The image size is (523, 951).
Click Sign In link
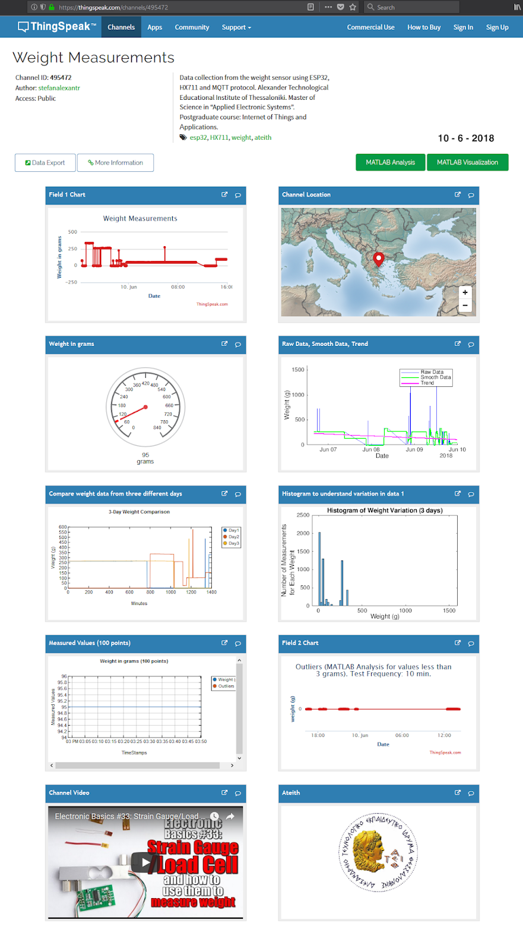pos(463,27)
